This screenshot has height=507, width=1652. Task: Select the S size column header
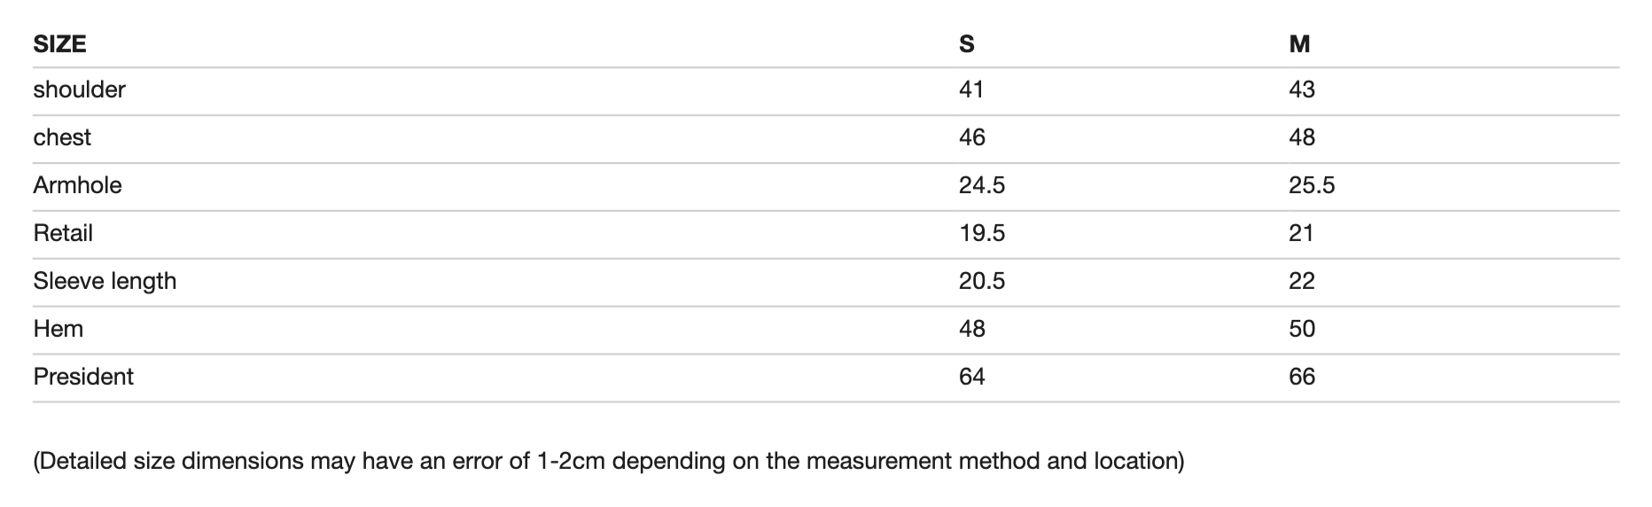click(x=966, y=43)
